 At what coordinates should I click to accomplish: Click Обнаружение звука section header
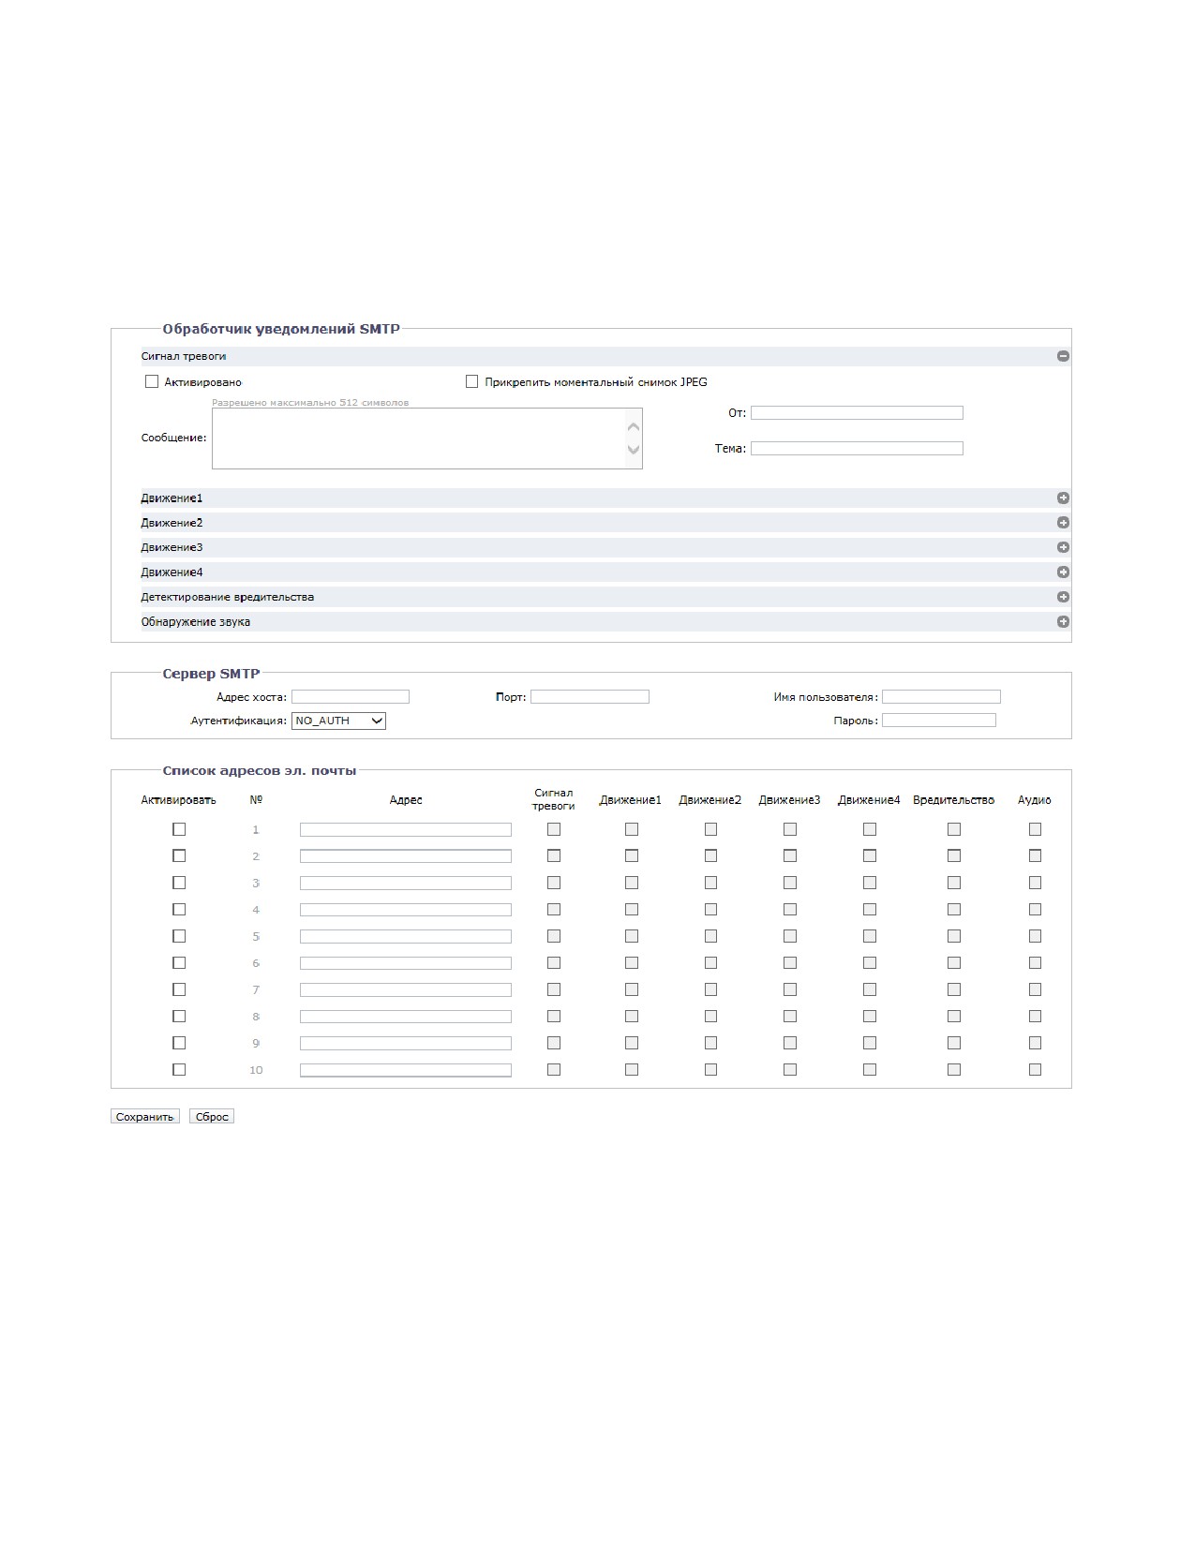[x=605, y=621]
